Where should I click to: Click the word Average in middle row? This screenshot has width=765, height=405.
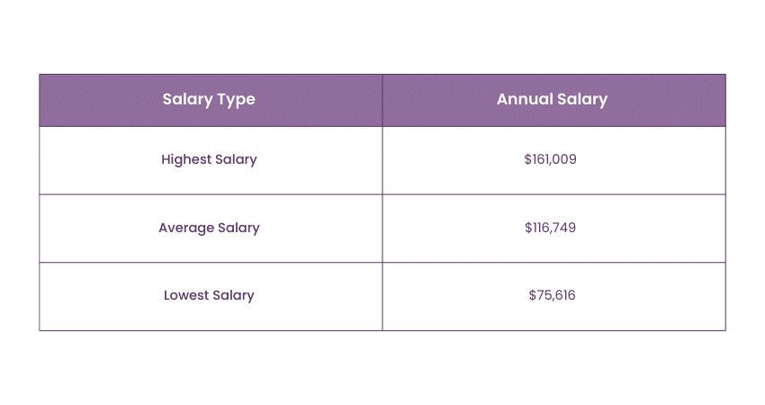pyautogui.click(x=184, y=228)
